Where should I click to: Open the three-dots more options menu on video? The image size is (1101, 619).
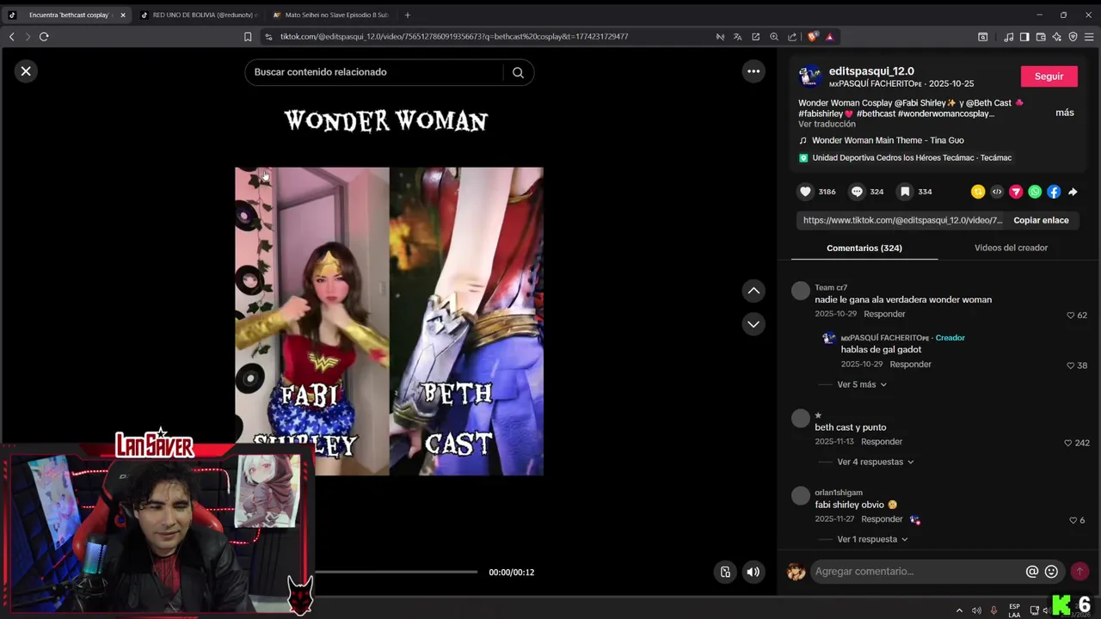(x=753, y=71)
